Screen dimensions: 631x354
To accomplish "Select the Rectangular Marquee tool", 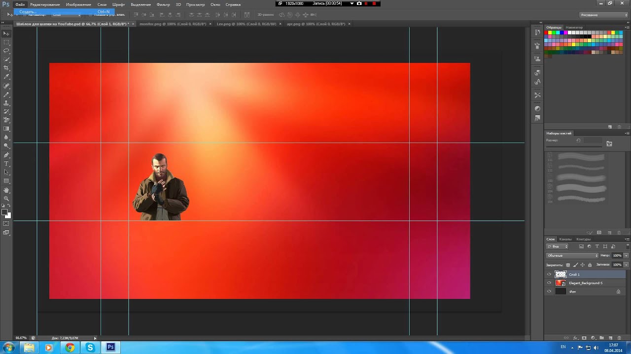I will [x=6, y=42].
